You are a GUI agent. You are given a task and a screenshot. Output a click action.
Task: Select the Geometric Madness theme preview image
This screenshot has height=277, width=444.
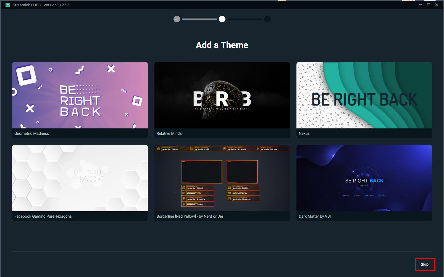(x=80, y=95)
